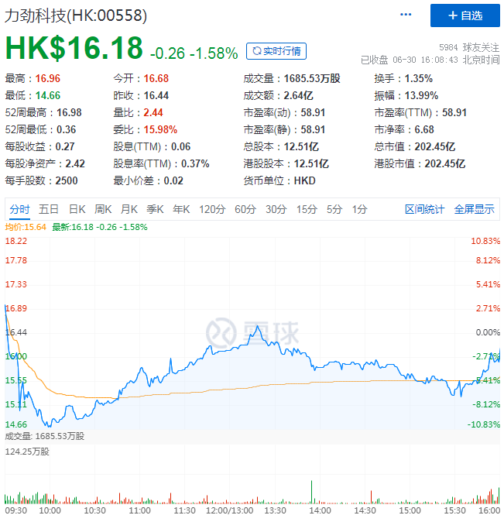Select the 分时 chart tab
This screenshot has height=522, width=504.
19,209
